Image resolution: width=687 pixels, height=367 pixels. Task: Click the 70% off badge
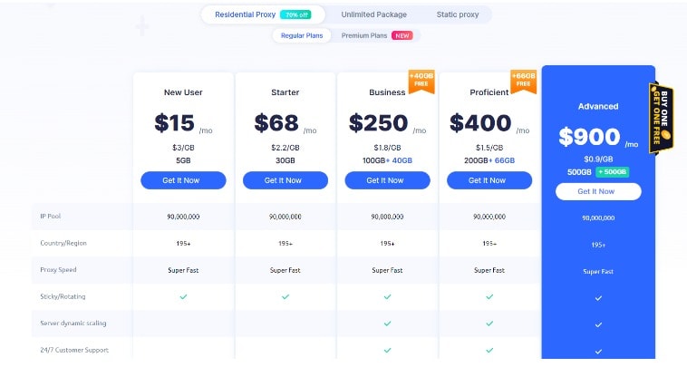(295, 14)
